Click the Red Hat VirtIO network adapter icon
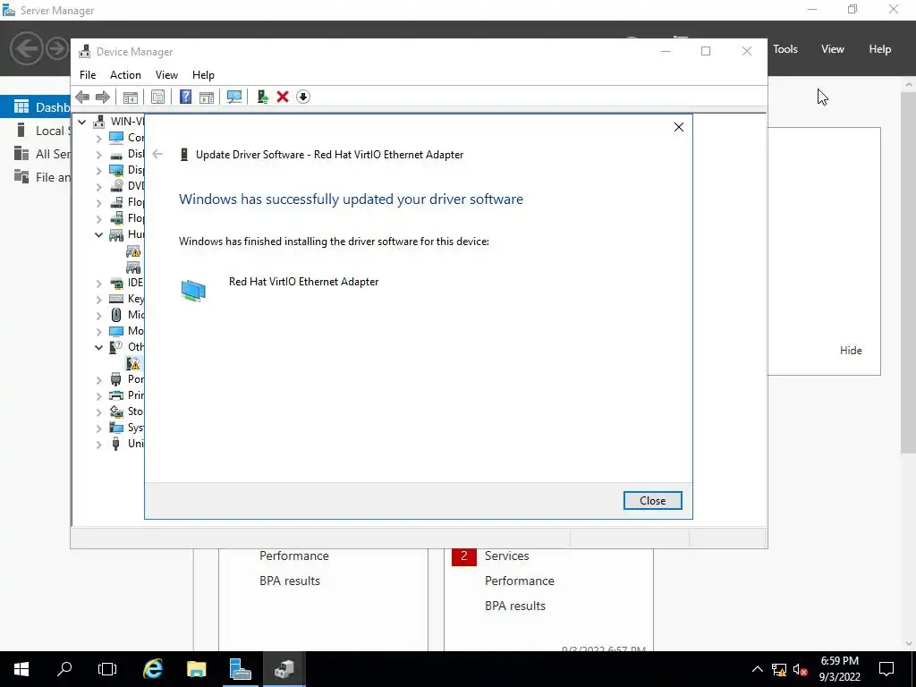 [x=193, y=291]
